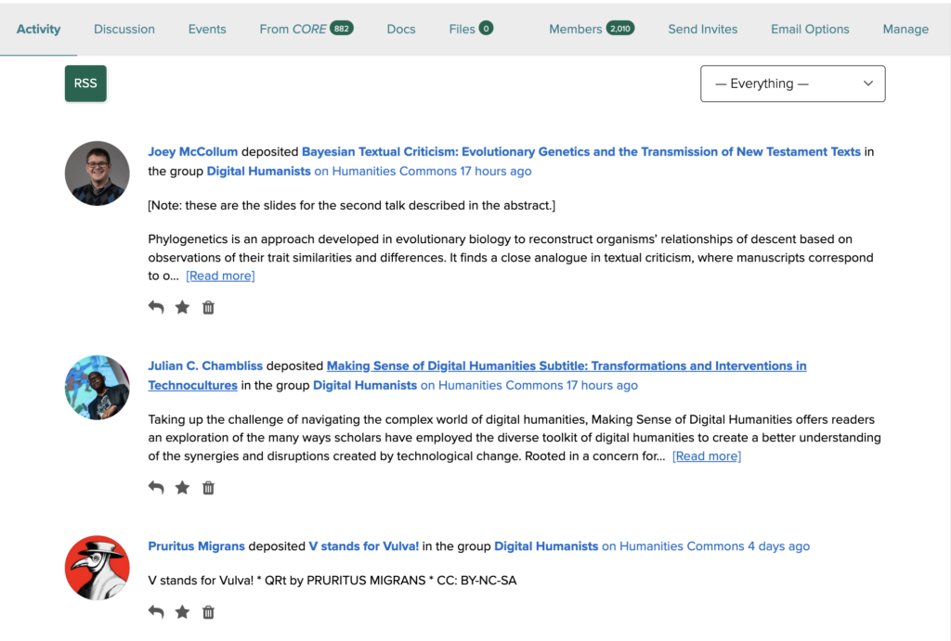Delete Julian C. Chambliss's activity item
Image resolution: width=951 pixels, height=641 pixels.
[x=208, y=487]
